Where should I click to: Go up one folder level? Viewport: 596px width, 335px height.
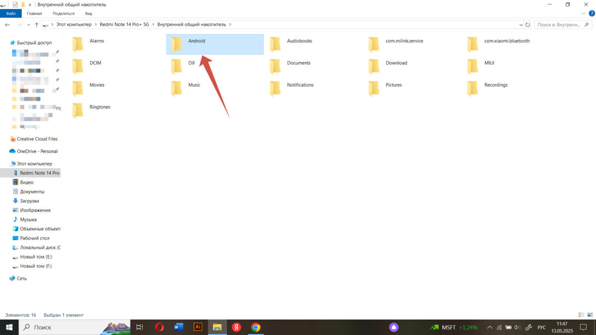click(x=36, y=24)
